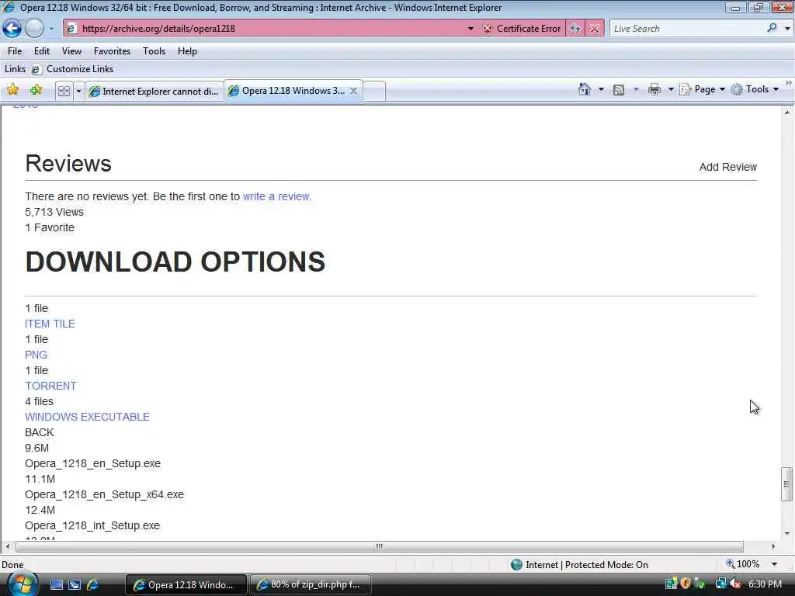Open the View menu

[71, 51]
